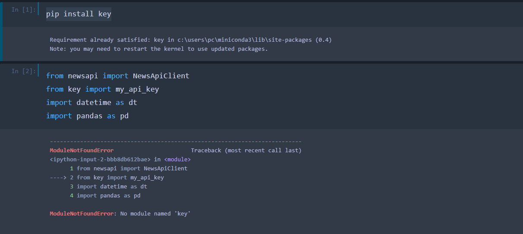Click the restart kernel note in output
This screenshot has width=523, height=234.
[x=158, y=49]
